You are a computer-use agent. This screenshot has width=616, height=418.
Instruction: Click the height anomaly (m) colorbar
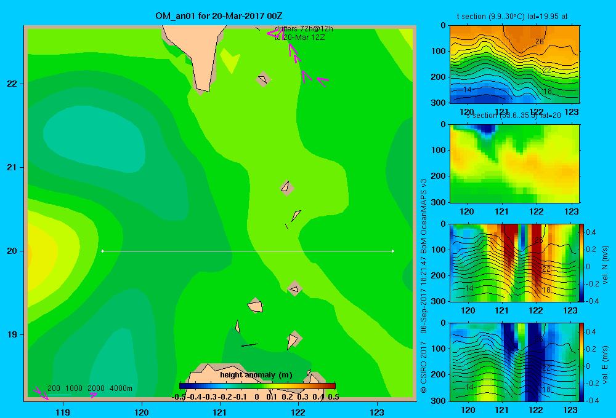click(257, 386)
